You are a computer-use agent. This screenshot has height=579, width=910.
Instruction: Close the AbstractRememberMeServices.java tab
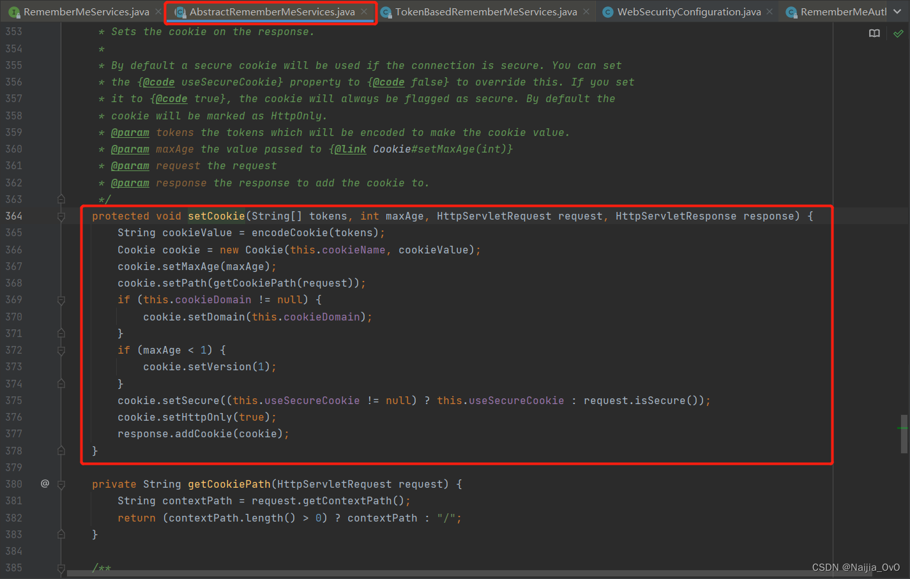click(364, 12)
